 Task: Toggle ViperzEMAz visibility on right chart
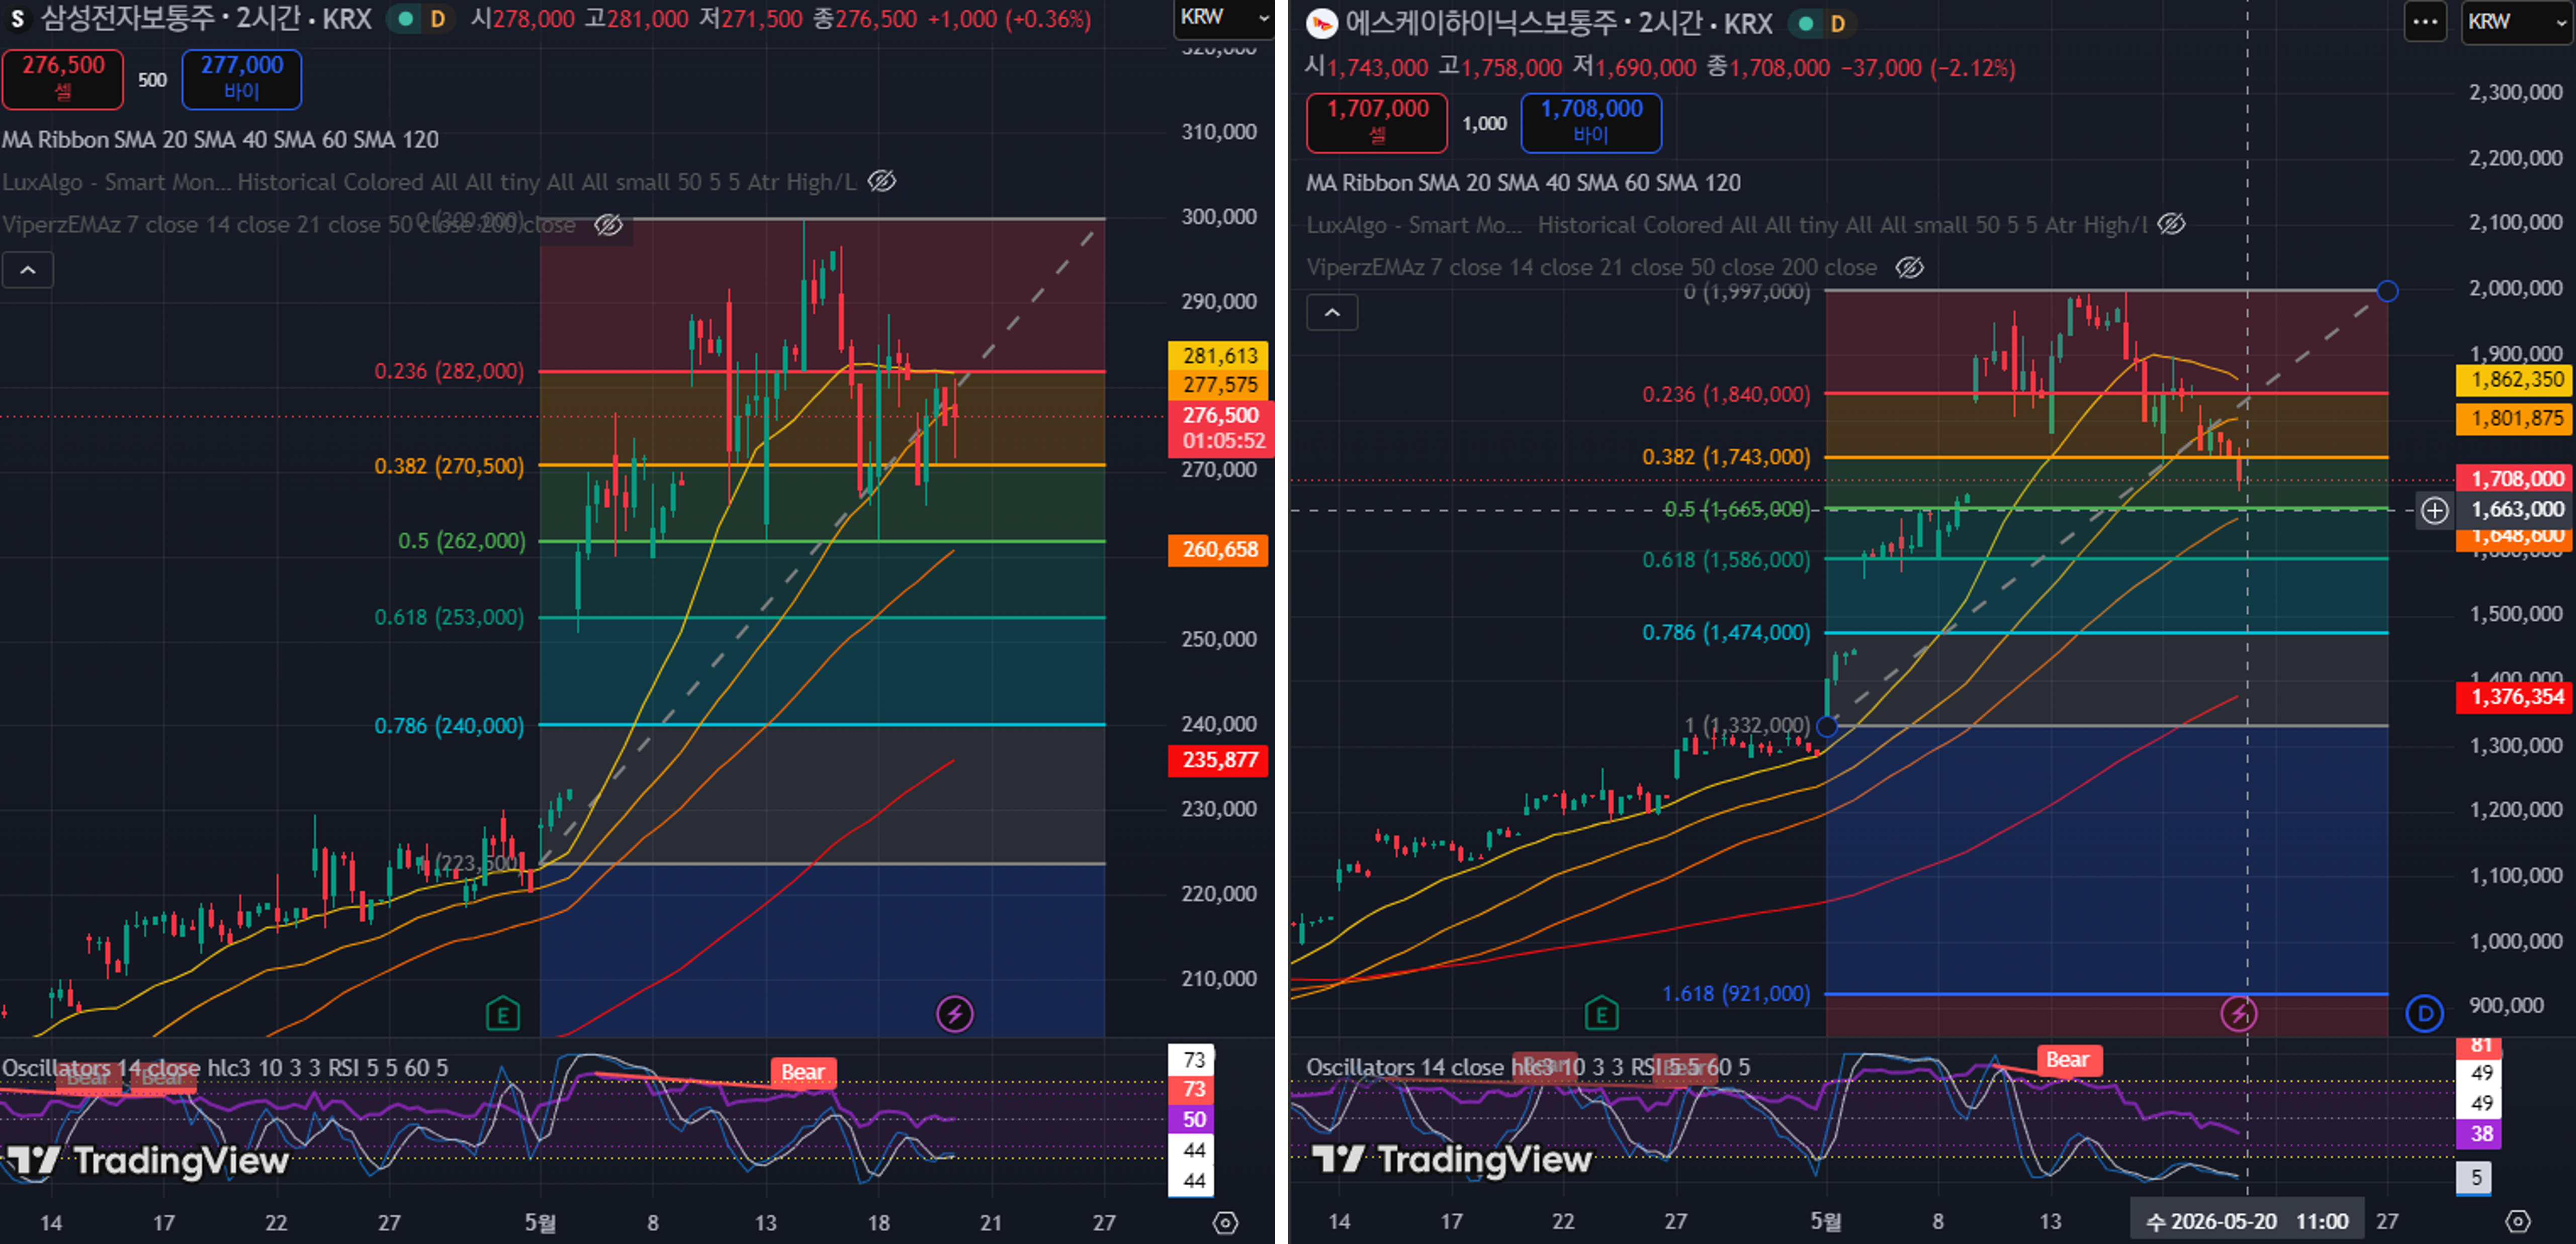pos(1910,267)
